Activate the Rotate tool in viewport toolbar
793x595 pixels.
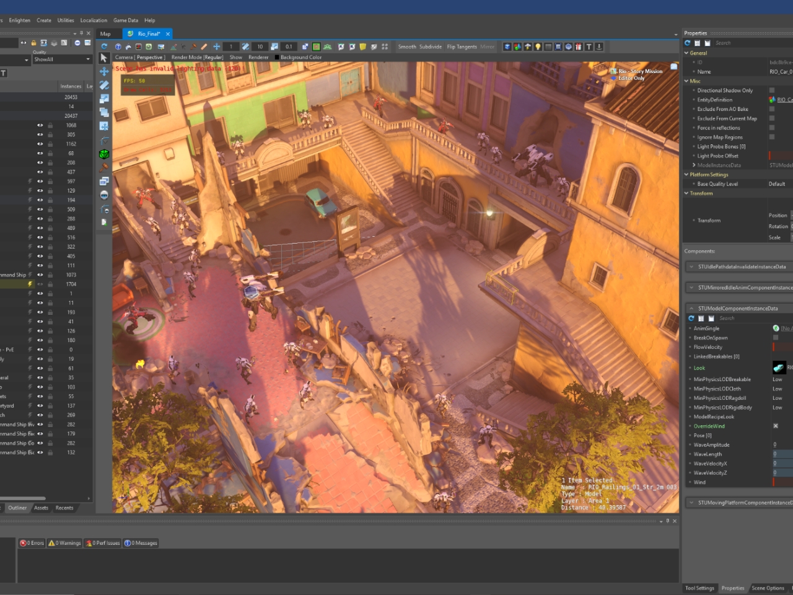pyautogui.click(x=104, y=85)
